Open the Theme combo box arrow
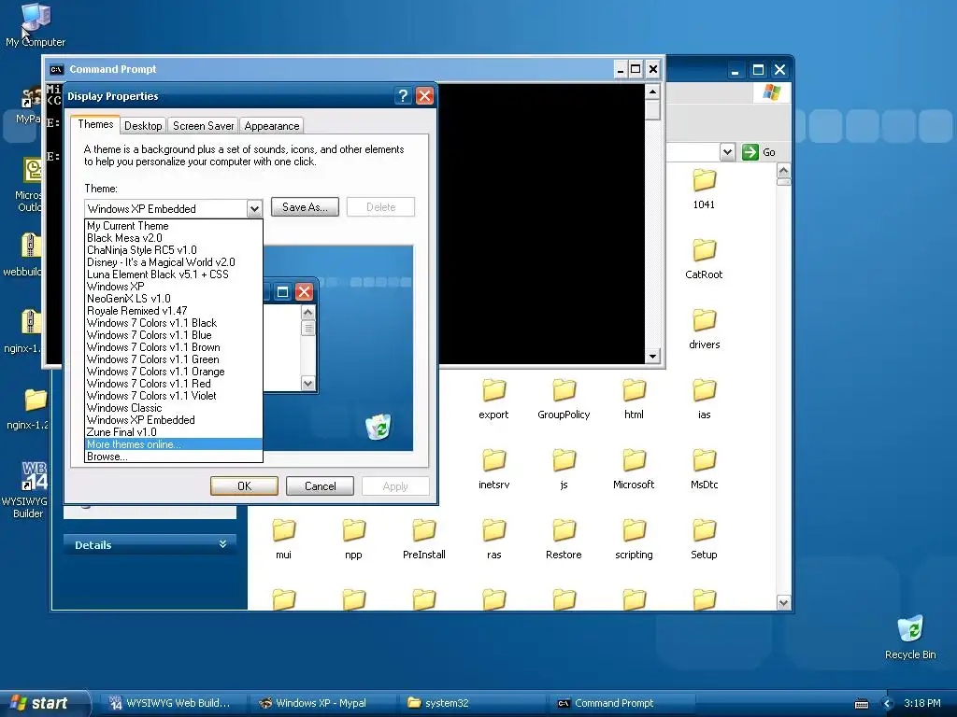This screenshot has width=957, height=717. [x=254, y=208]
